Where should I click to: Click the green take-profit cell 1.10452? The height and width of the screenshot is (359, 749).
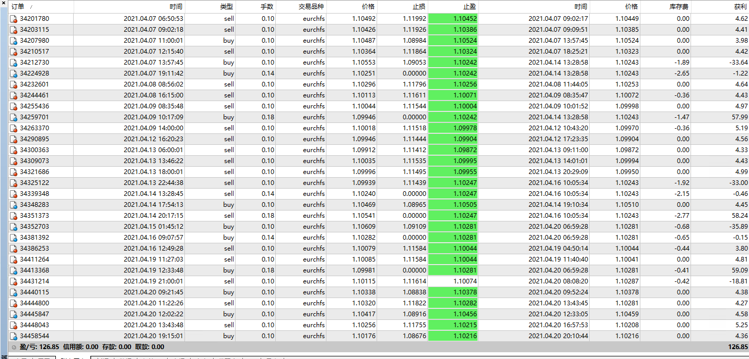point(453,19)
